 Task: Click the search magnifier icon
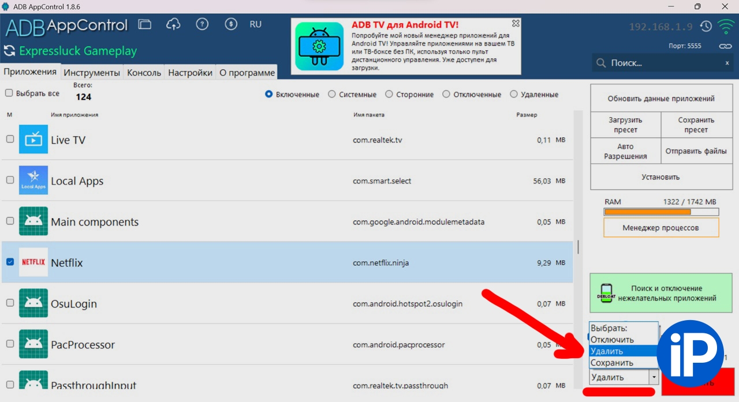601,63
